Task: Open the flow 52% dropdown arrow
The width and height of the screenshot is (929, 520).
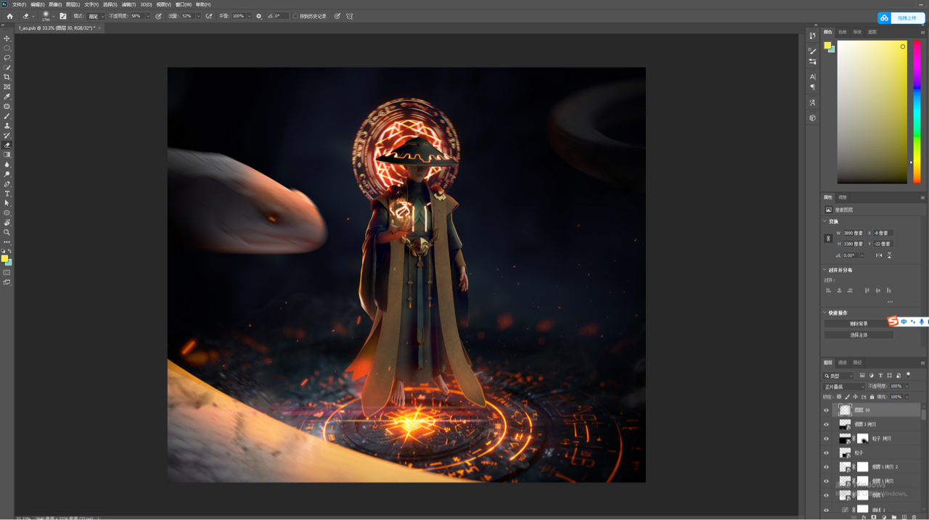Action: [x=198, y=16]
